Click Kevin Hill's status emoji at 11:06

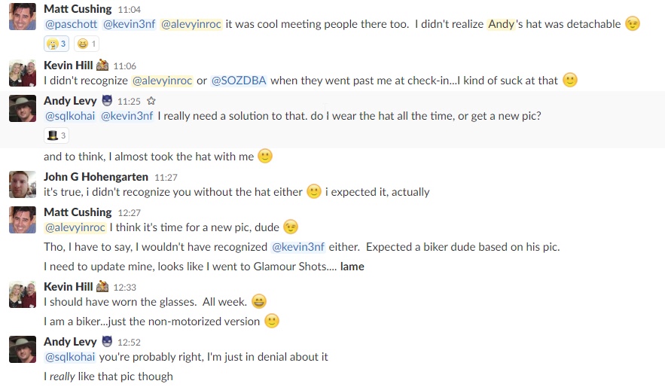pyautogui.click(x=102, y=66)
